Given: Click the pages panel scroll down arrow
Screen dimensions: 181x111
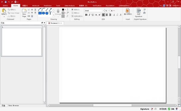Looking at the screenshot, I should coord(44,103).
